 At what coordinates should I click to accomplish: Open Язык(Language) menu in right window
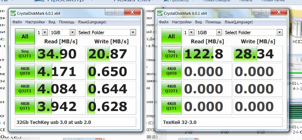point(239,22)
